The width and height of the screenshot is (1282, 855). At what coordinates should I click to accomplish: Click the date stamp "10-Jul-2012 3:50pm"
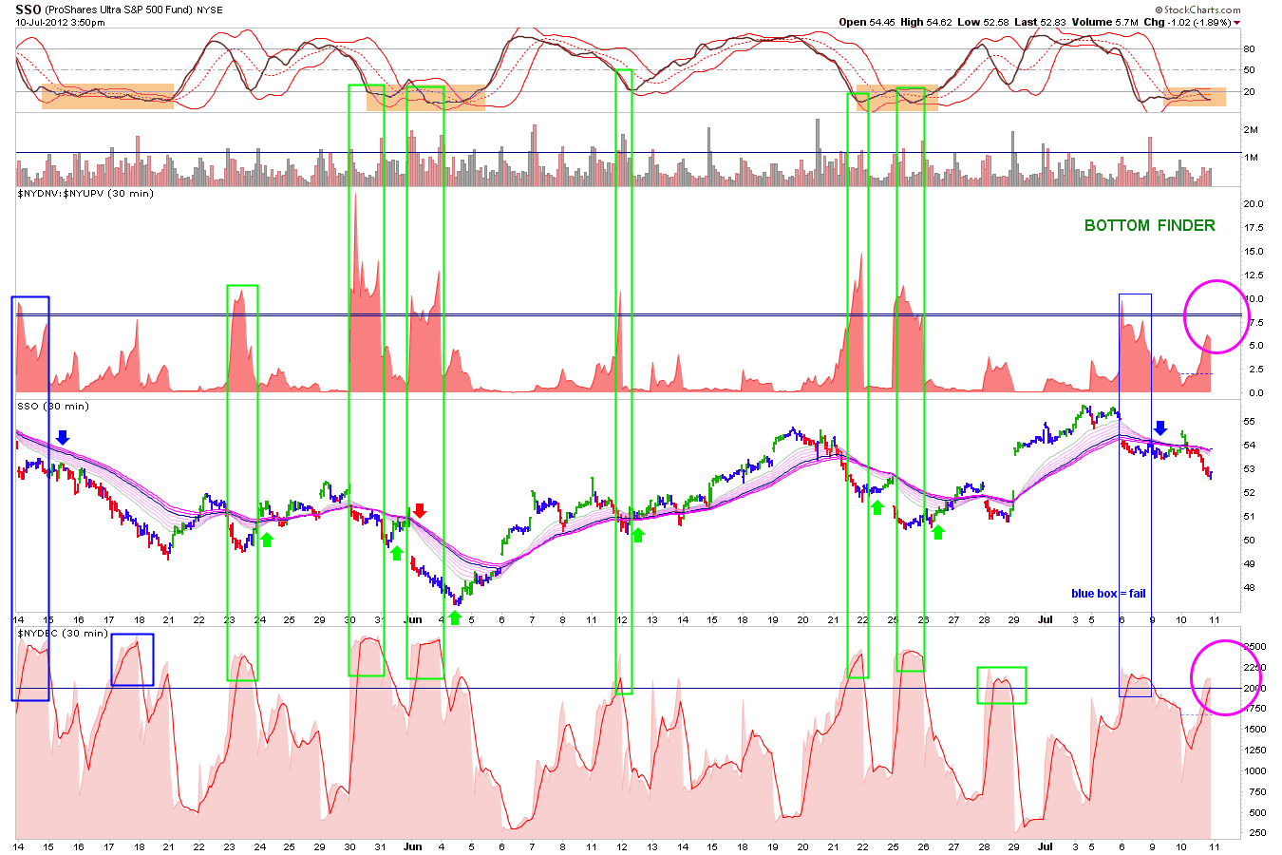pyautogui.click(x=60, y=22)
